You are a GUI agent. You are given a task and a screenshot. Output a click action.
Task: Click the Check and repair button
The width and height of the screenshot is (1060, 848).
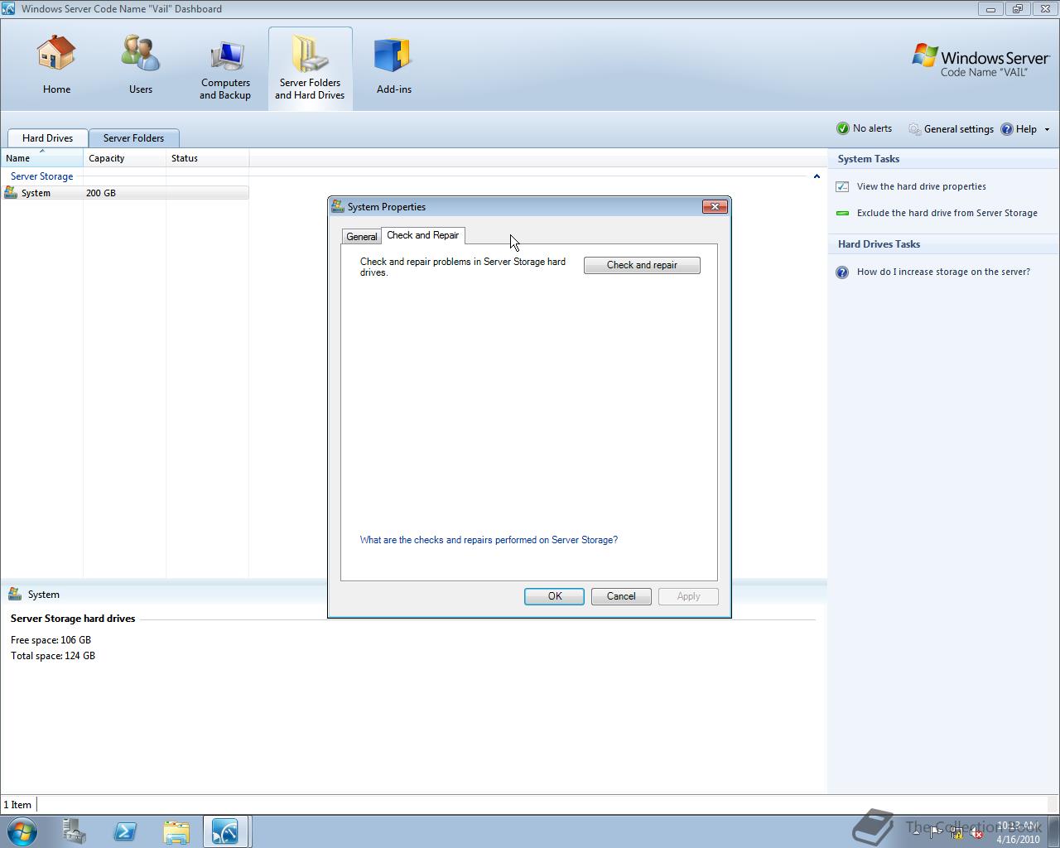click(642, 265)
